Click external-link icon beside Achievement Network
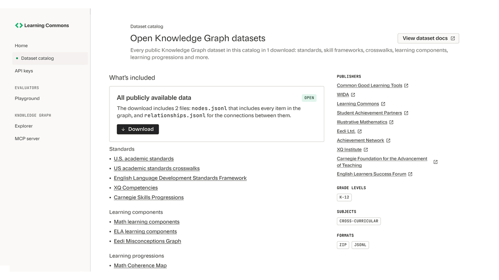The image size is (499, 280). click(x=388, y=141)
